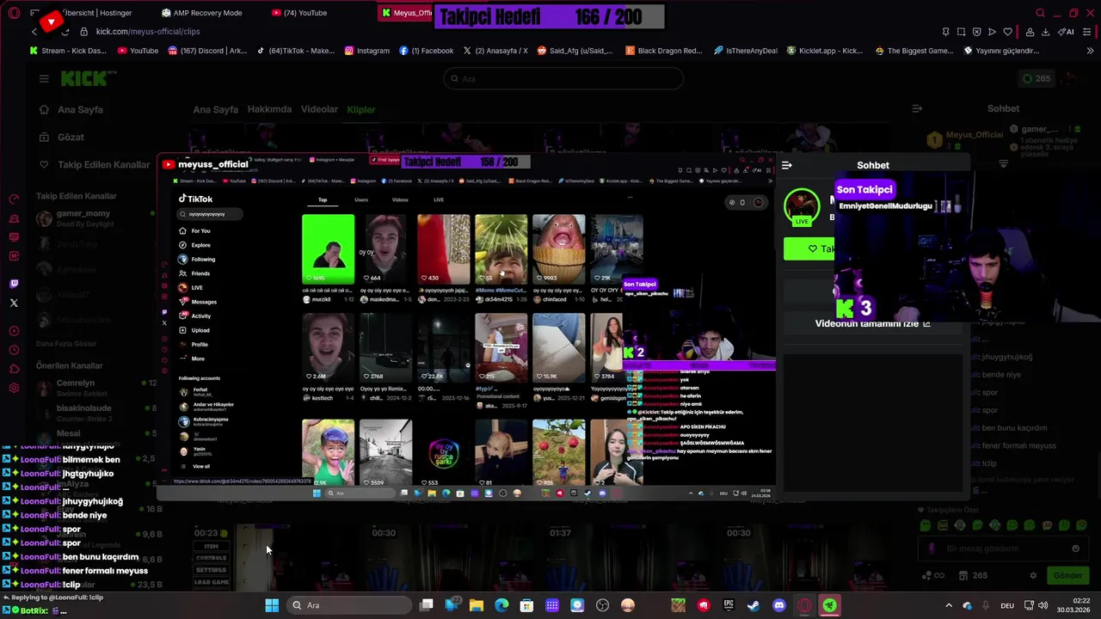Open the volume control in system tray
The height and width of the screenshot is (619, 1101).
pyautogui.click(x=1043, y=605)
